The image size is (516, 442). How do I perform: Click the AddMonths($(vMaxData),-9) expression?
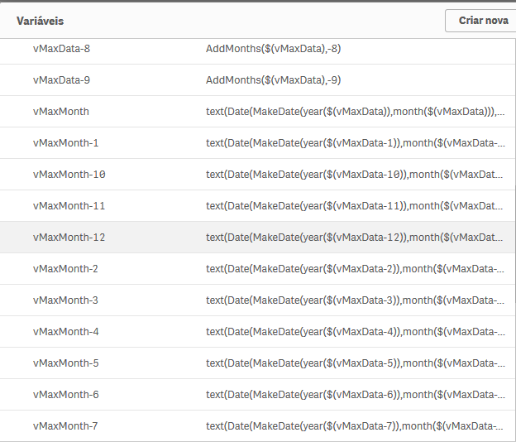pyautogui.click(x=273, y=80)
